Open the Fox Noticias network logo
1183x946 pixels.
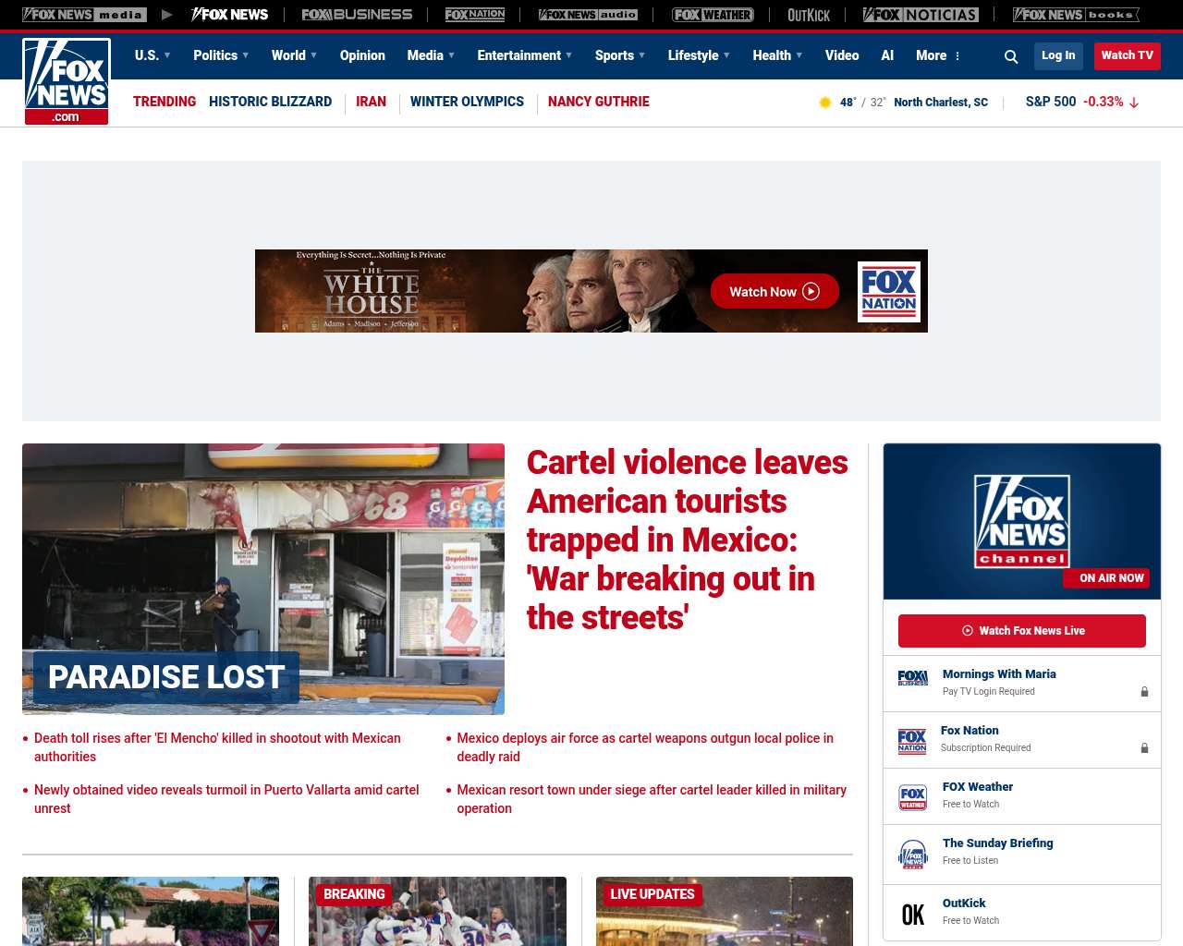[x=921, y=15]
